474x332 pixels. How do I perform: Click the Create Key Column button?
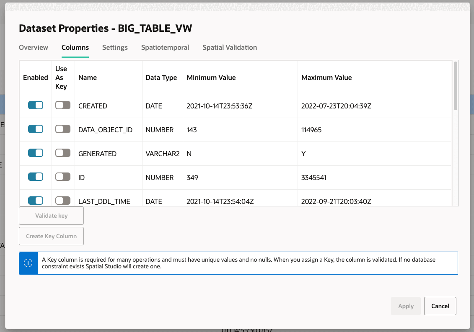pyautogui.click(x=51, y=236)
